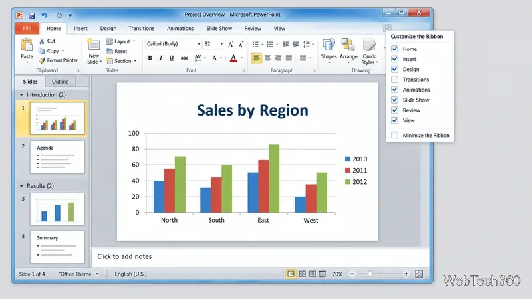
Task: Click the numbering list icon
Action: pos(270,44)
